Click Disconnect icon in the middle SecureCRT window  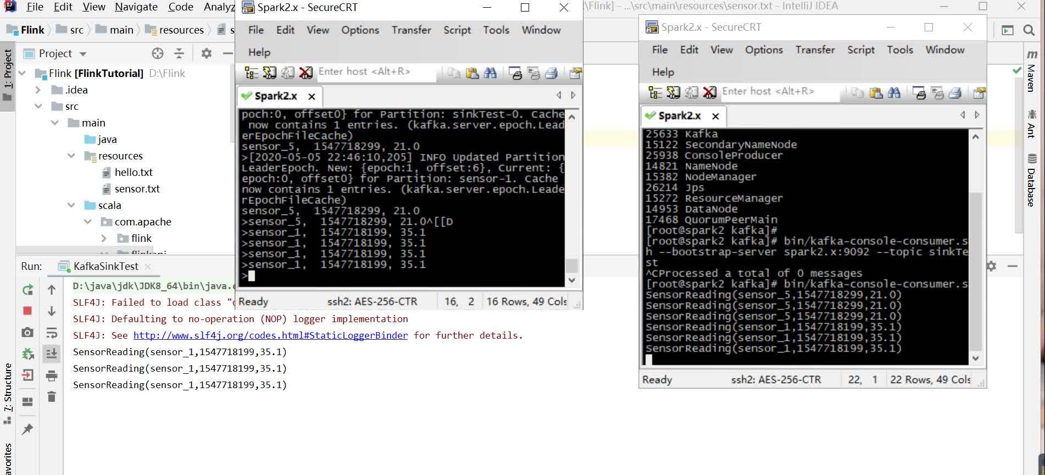306,73
